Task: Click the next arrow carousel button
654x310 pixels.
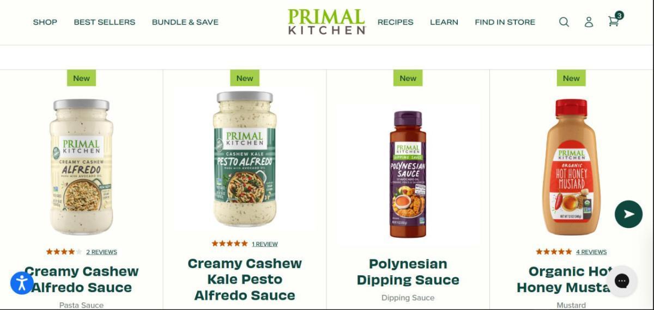Action: pyautogui.click(x=628, y=214)
